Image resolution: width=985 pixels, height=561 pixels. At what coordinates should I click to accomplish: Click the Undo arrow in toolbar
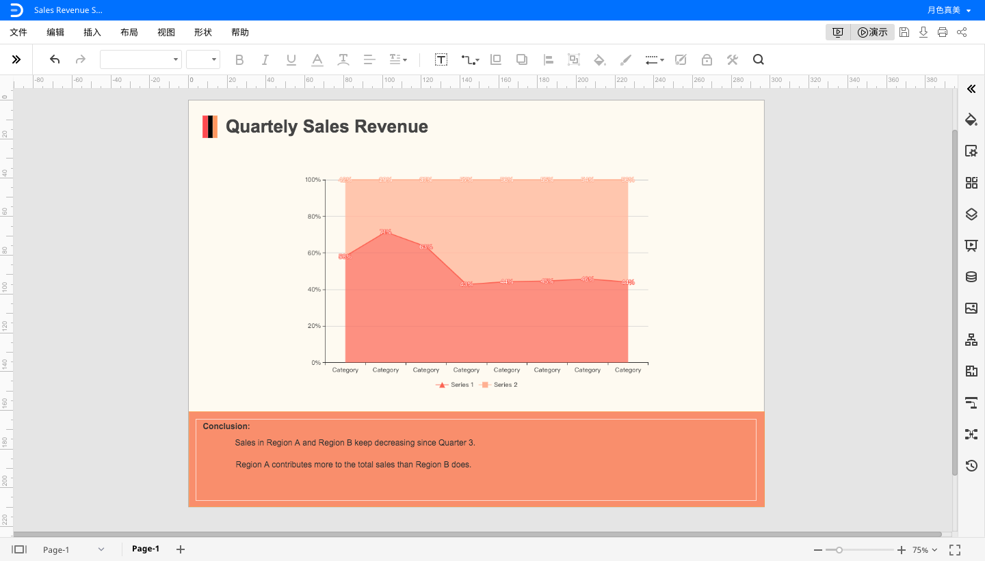coord(55,60)
